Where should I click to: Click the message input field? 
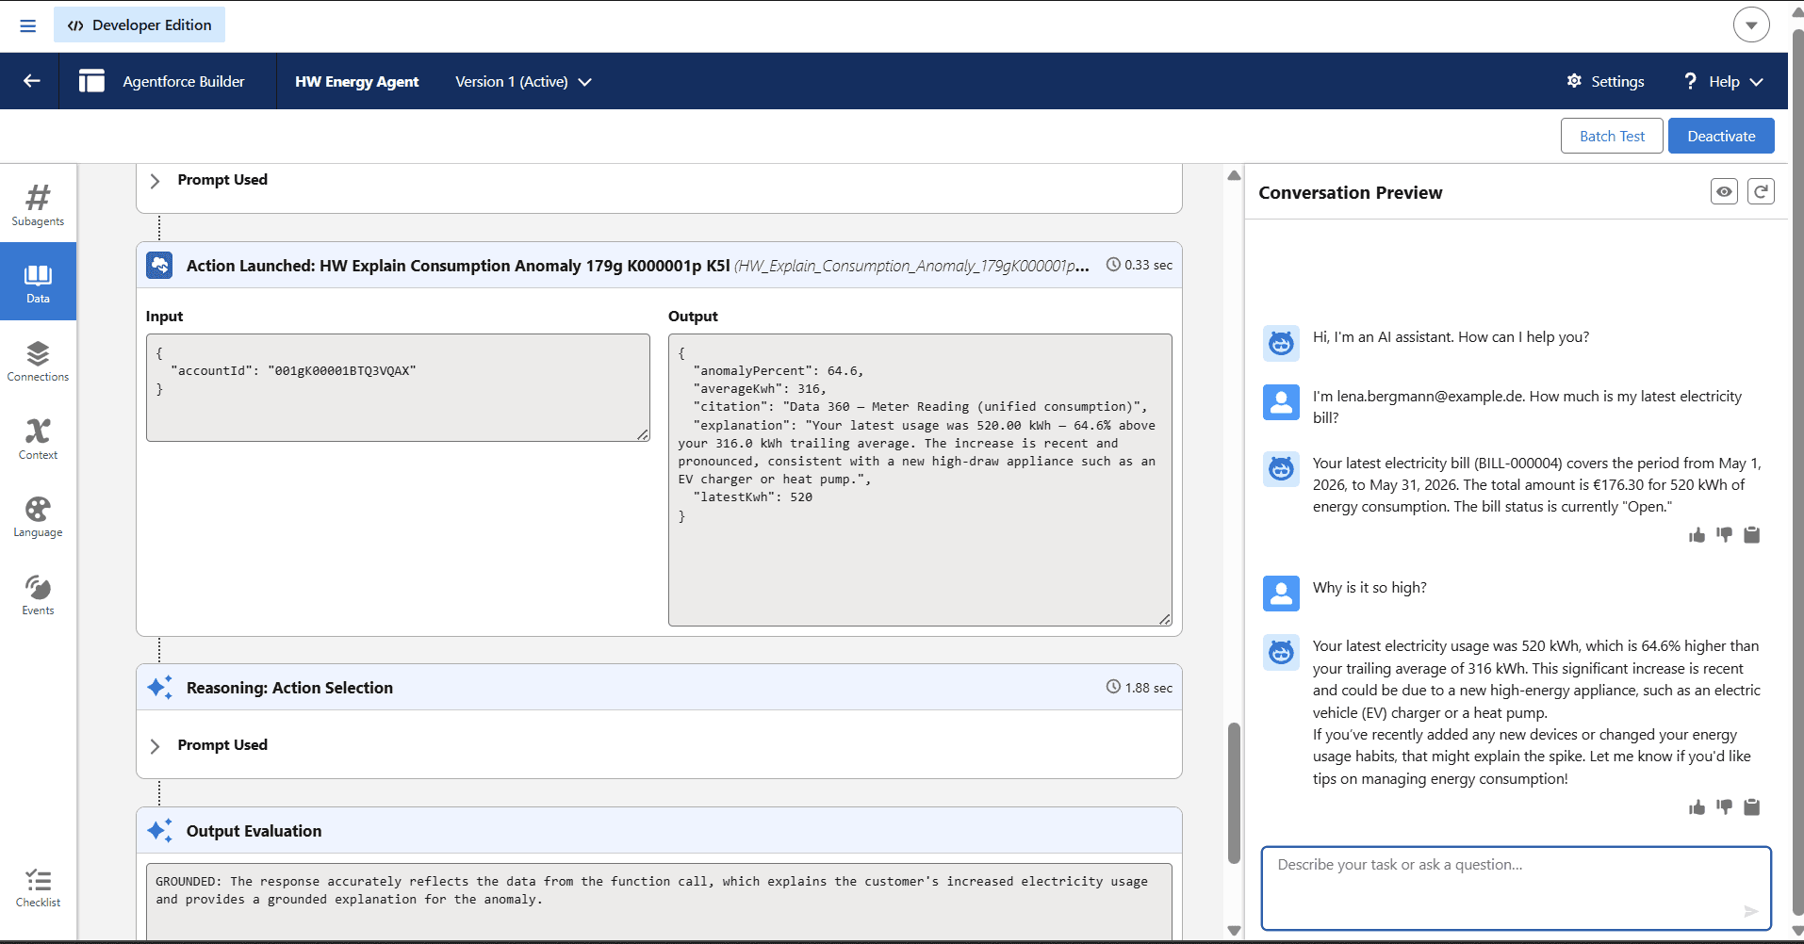tap(1516, 887)
